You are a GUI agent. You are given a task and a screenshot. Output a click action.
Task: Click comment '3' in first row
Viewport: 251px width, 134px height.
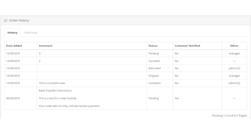40,54
